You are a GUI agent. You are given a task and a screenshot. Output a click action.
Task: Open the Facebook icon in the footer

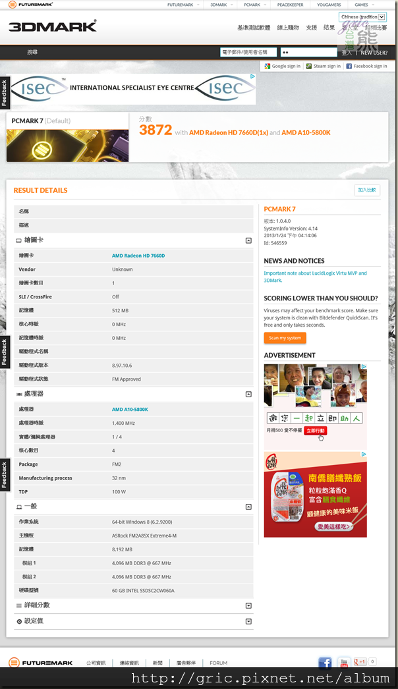(325, 662)
